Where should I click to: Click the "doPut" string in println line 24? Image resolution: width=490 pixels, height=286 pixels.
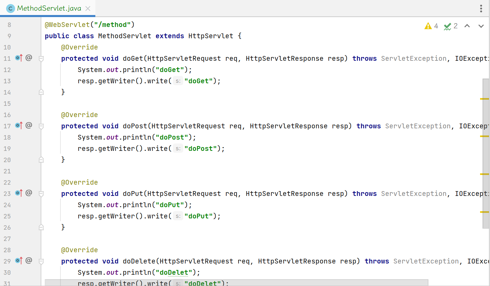(170, 205)
